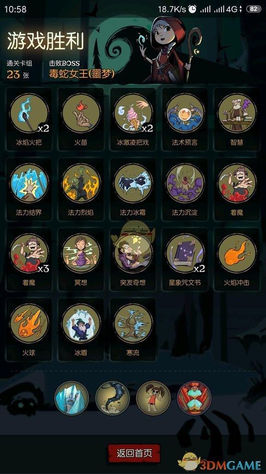Open the 冰盾 ice shield wizard card
The width and height of the screenshot is (266, 474).
point(81,330)
